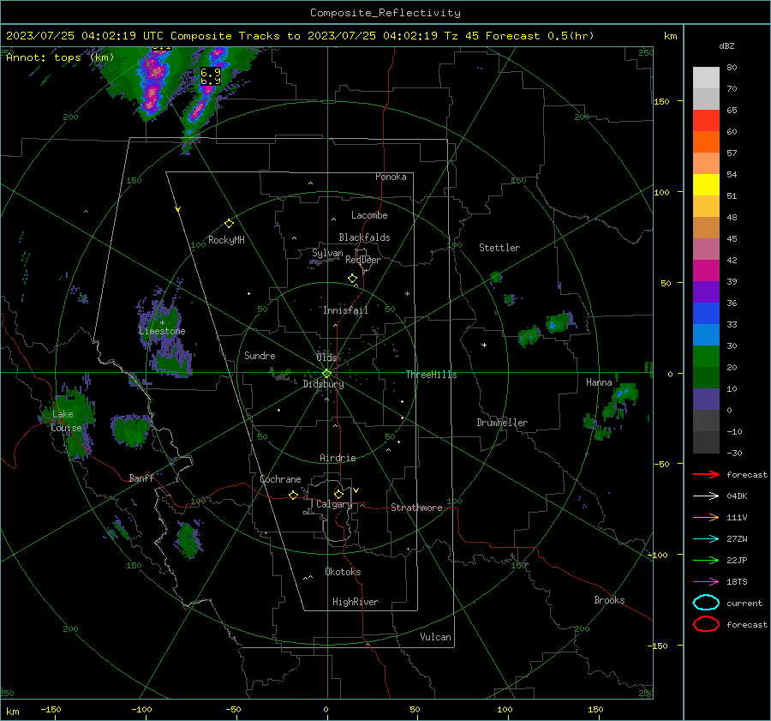
Task: Click the 33 dBZ light blue swatch
Action: point(706,334)
